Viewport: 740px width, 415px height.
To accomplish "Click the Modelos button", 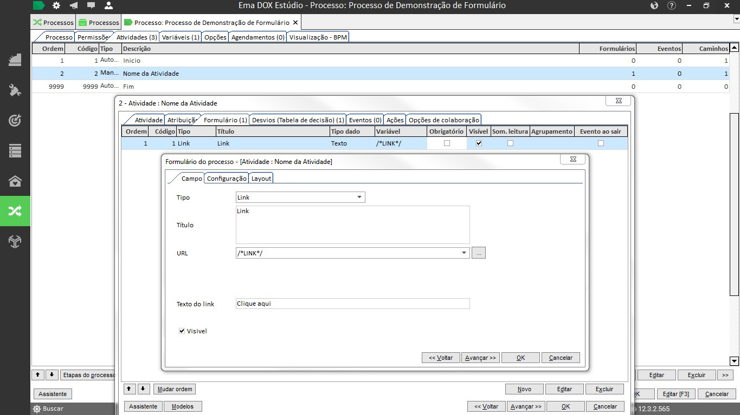I will coord(182,406).
